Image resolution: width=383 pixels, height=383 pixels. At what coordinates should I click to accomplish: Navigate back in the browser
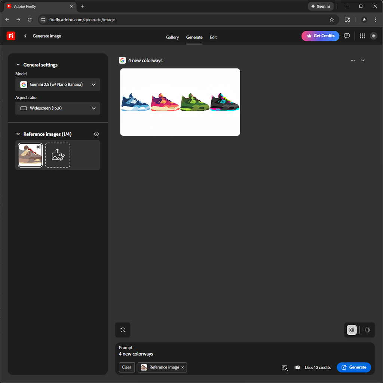[x=7, y=20]
